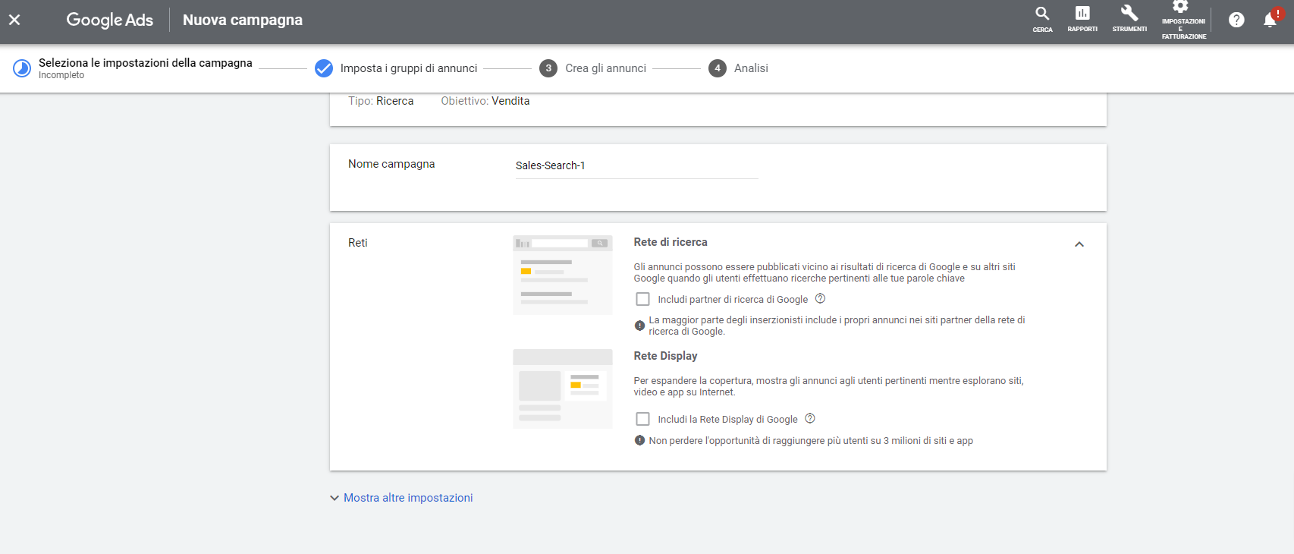Open the help question mark icon
1294x554 pixels.
click(x=1236, y=20)
